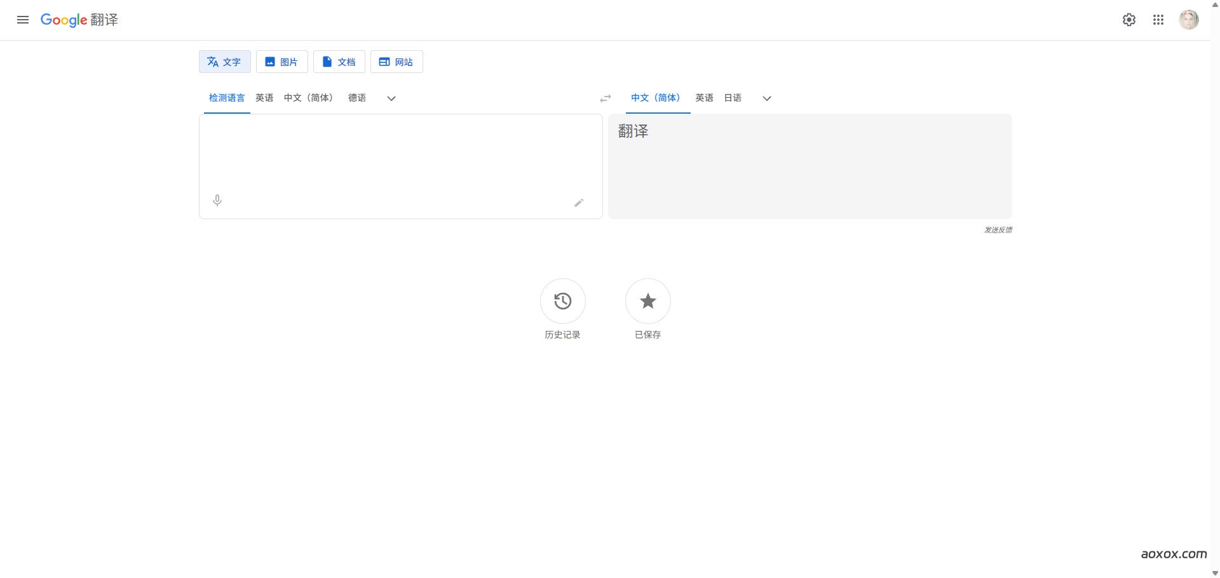Select 英语 as the source language
The height and width of the screenshot is (578, 1220).
pyautogui.click(x=264, y=98)
